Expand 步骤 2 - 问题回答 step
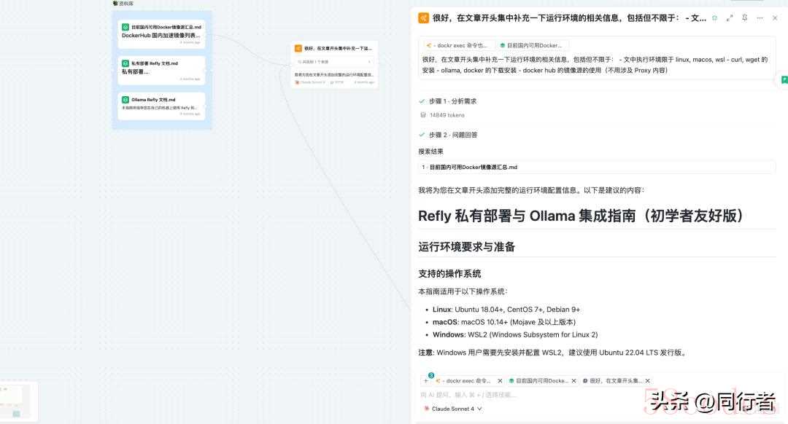This screenshot has height=424, width=788. pyautogui.click(x=452, y=135)
